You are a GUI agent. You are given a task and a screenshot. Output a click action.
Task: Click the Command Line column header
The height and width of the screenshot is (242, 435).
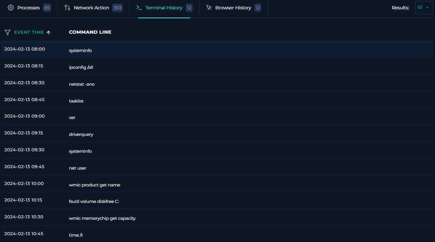click(x=90, y=32)
